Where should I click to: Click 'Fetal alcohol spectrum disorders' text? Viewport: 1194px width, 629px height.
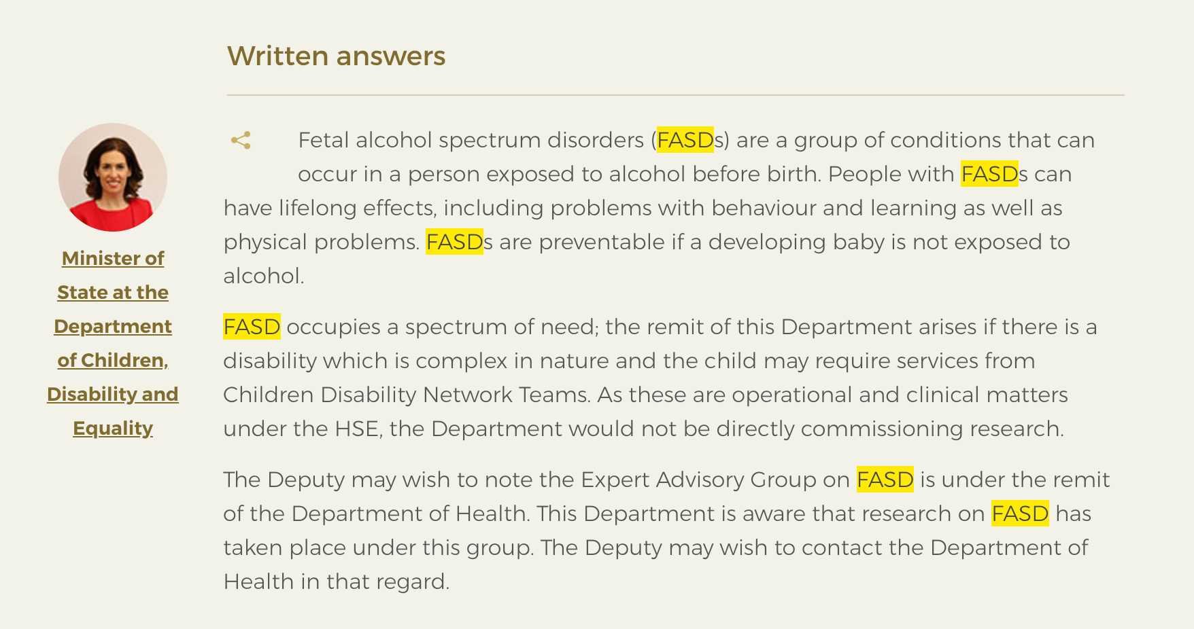pos(471,140)
